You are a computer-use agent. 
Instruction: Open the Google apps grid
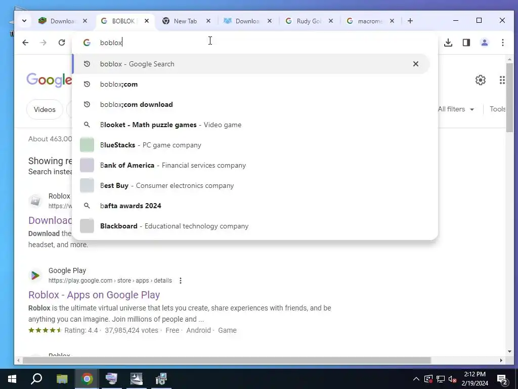[x=502, y=80]
